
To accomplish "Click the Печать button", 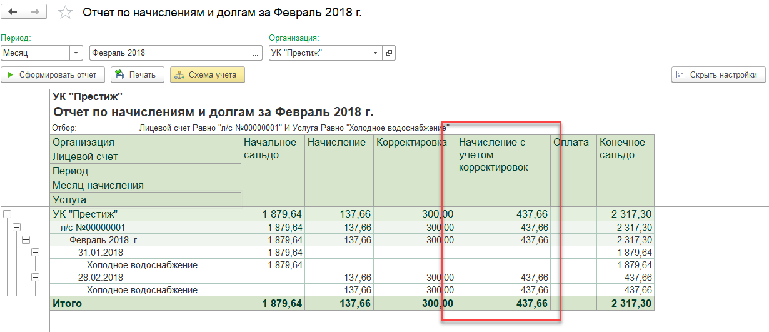I will tap(138, 75).
